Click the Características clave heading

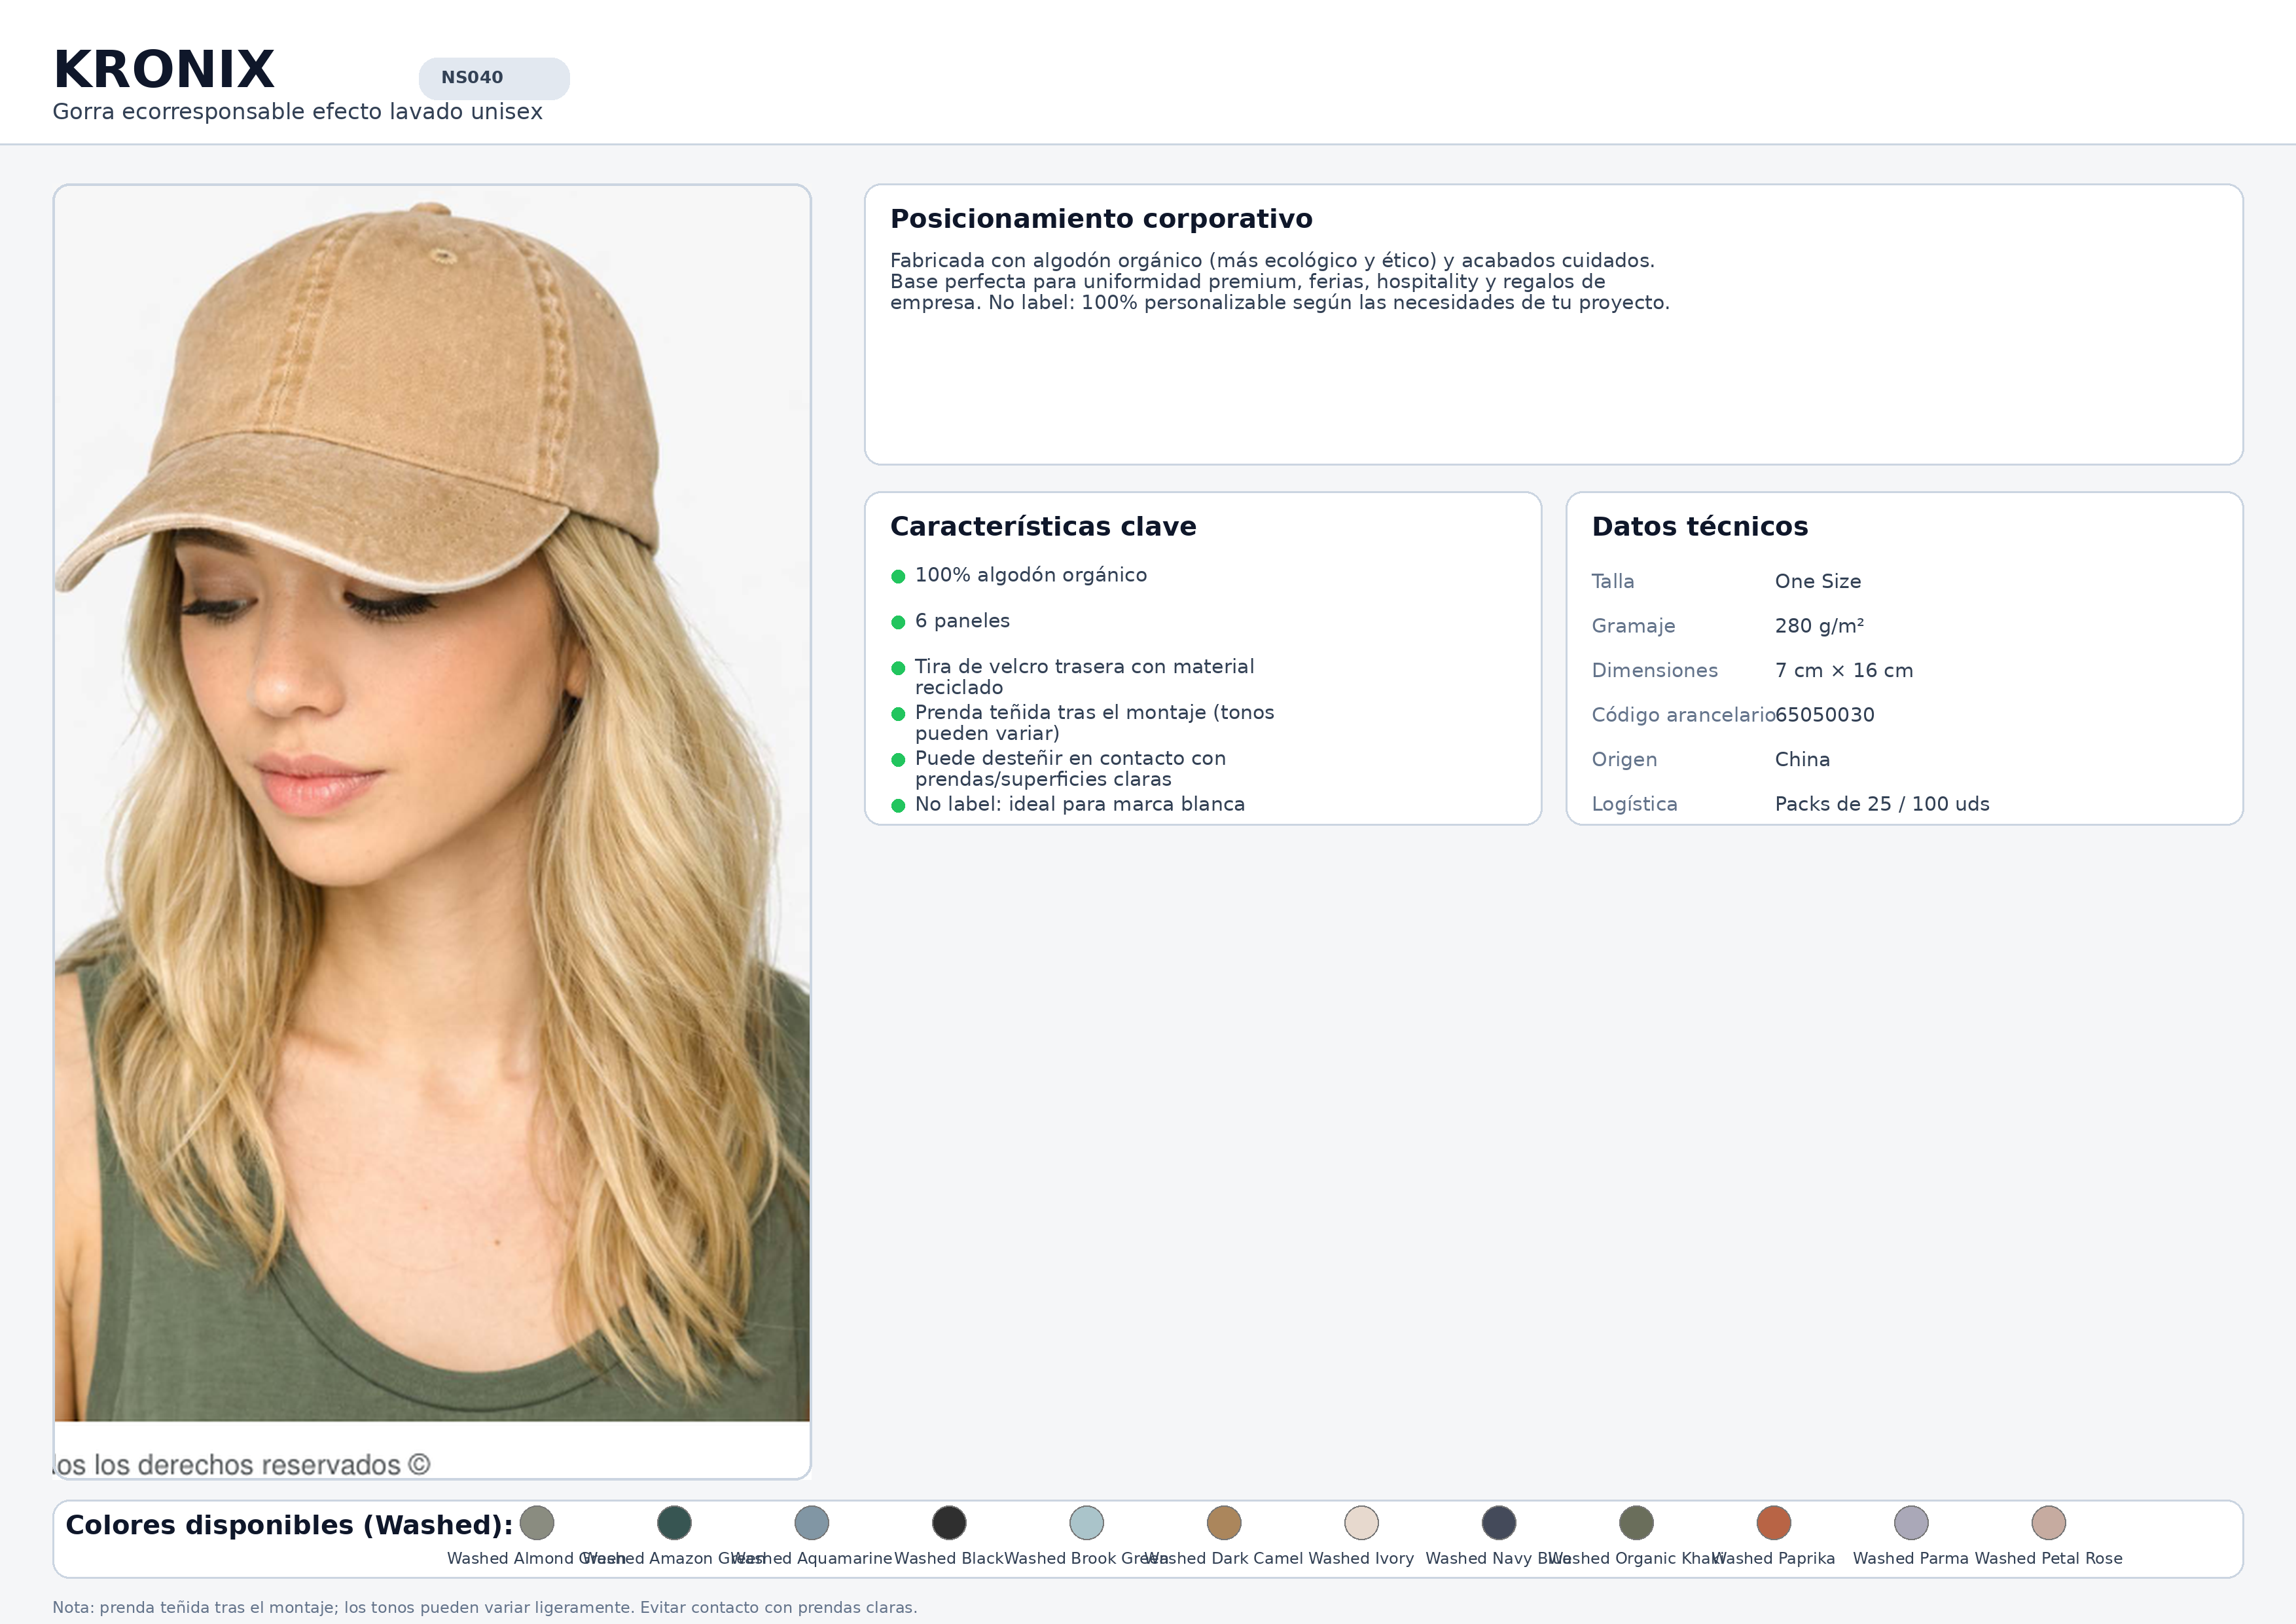[1043, 526]
